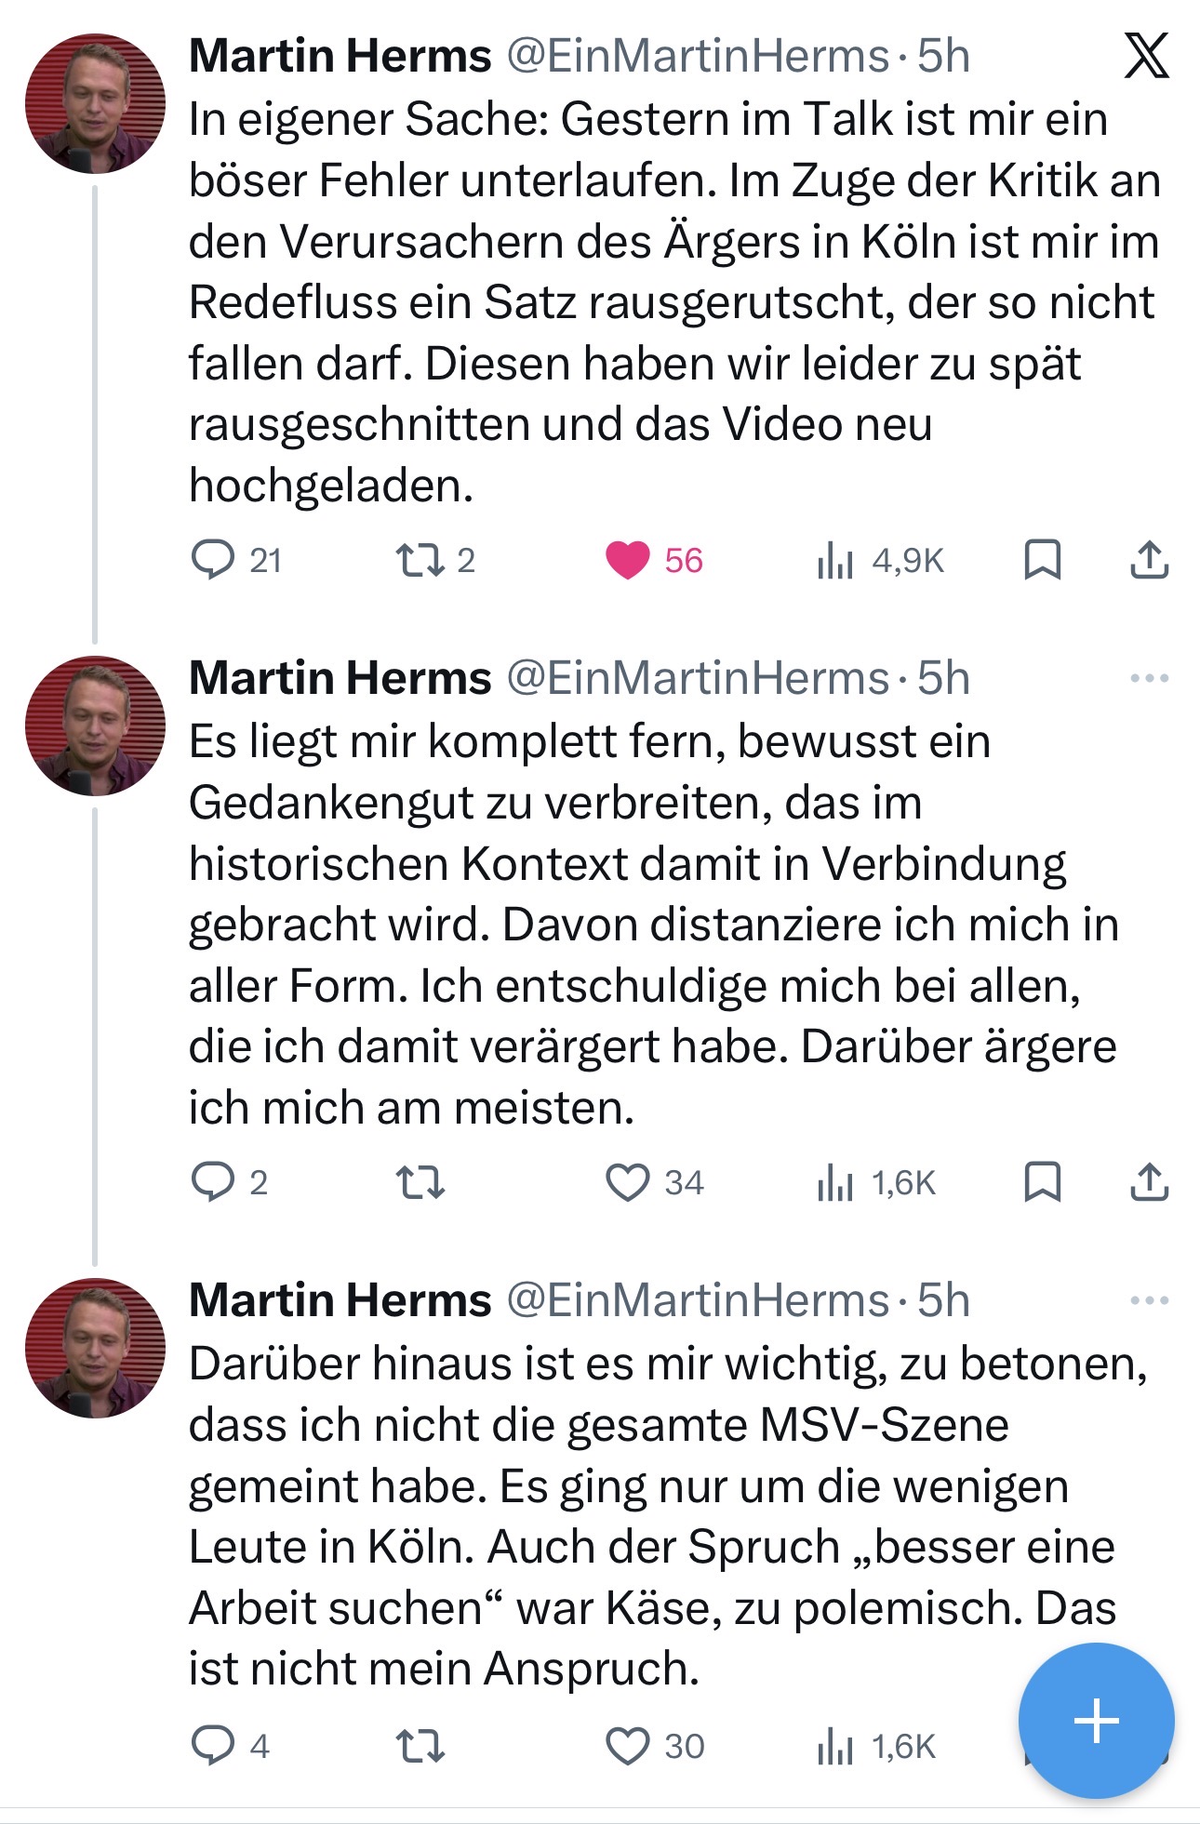Share the second tweet
The image size is (1200, 1824).
point(1150,1182)
